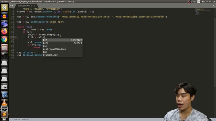
Task: Launch VLC media player from the dock
Action: 4,103
